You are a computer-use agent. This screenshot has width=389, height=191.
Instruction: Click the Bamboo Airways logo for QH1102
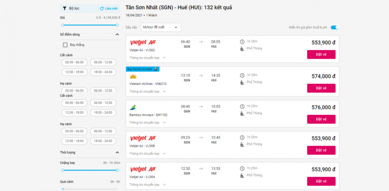(133, 108)
